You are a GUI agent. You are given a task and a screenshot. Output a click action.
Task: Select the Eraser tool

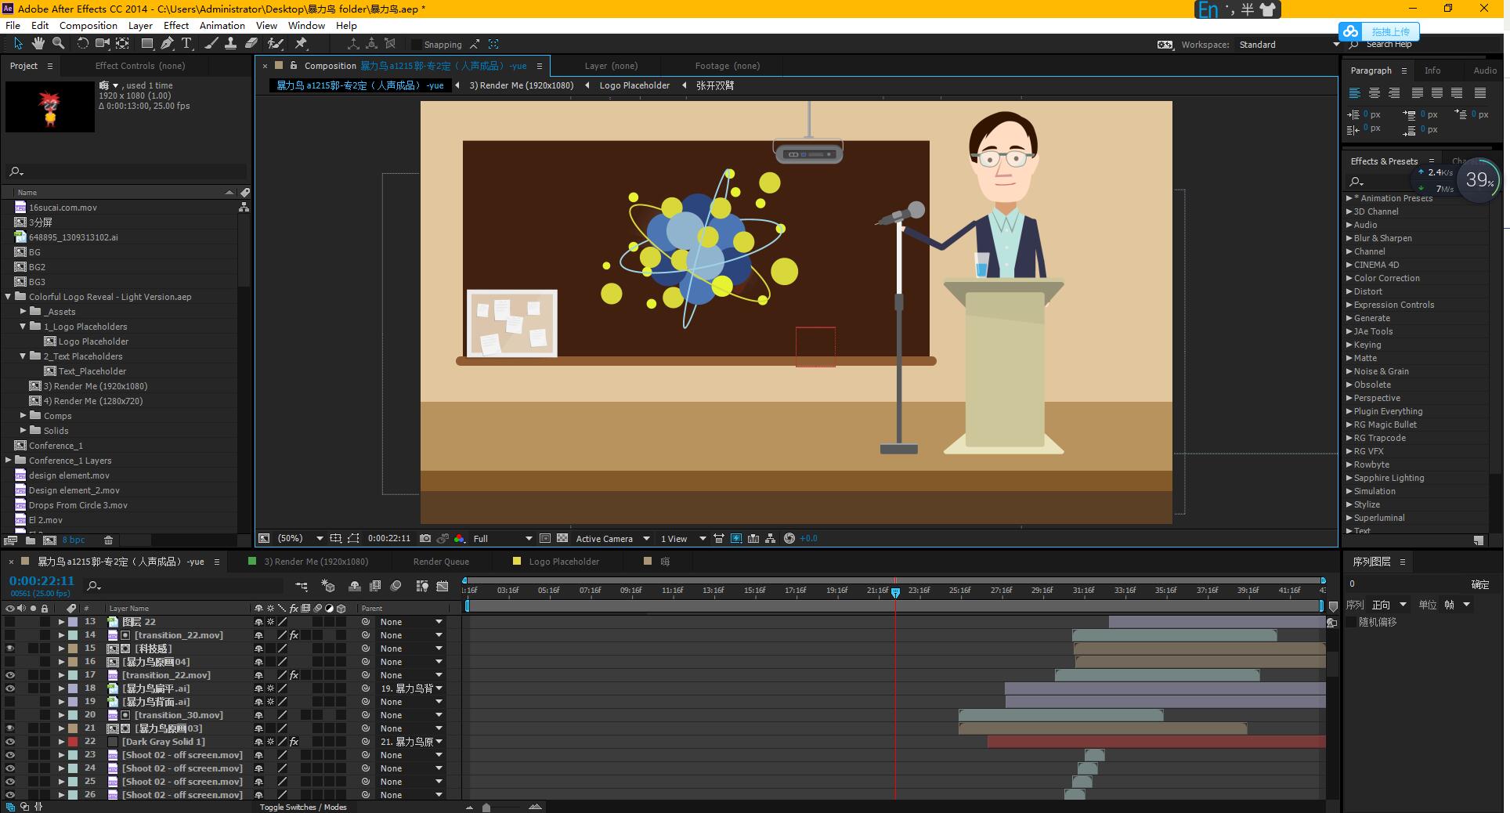(x=251, y=44)
